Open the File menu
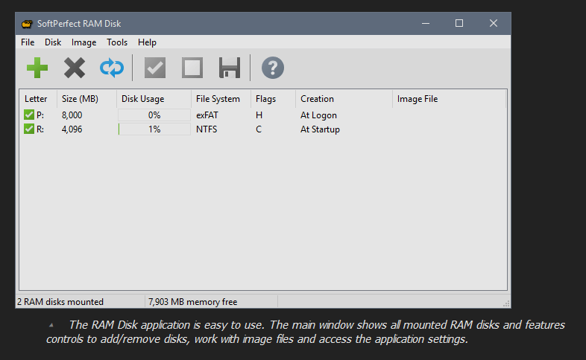 click(28, 42)
